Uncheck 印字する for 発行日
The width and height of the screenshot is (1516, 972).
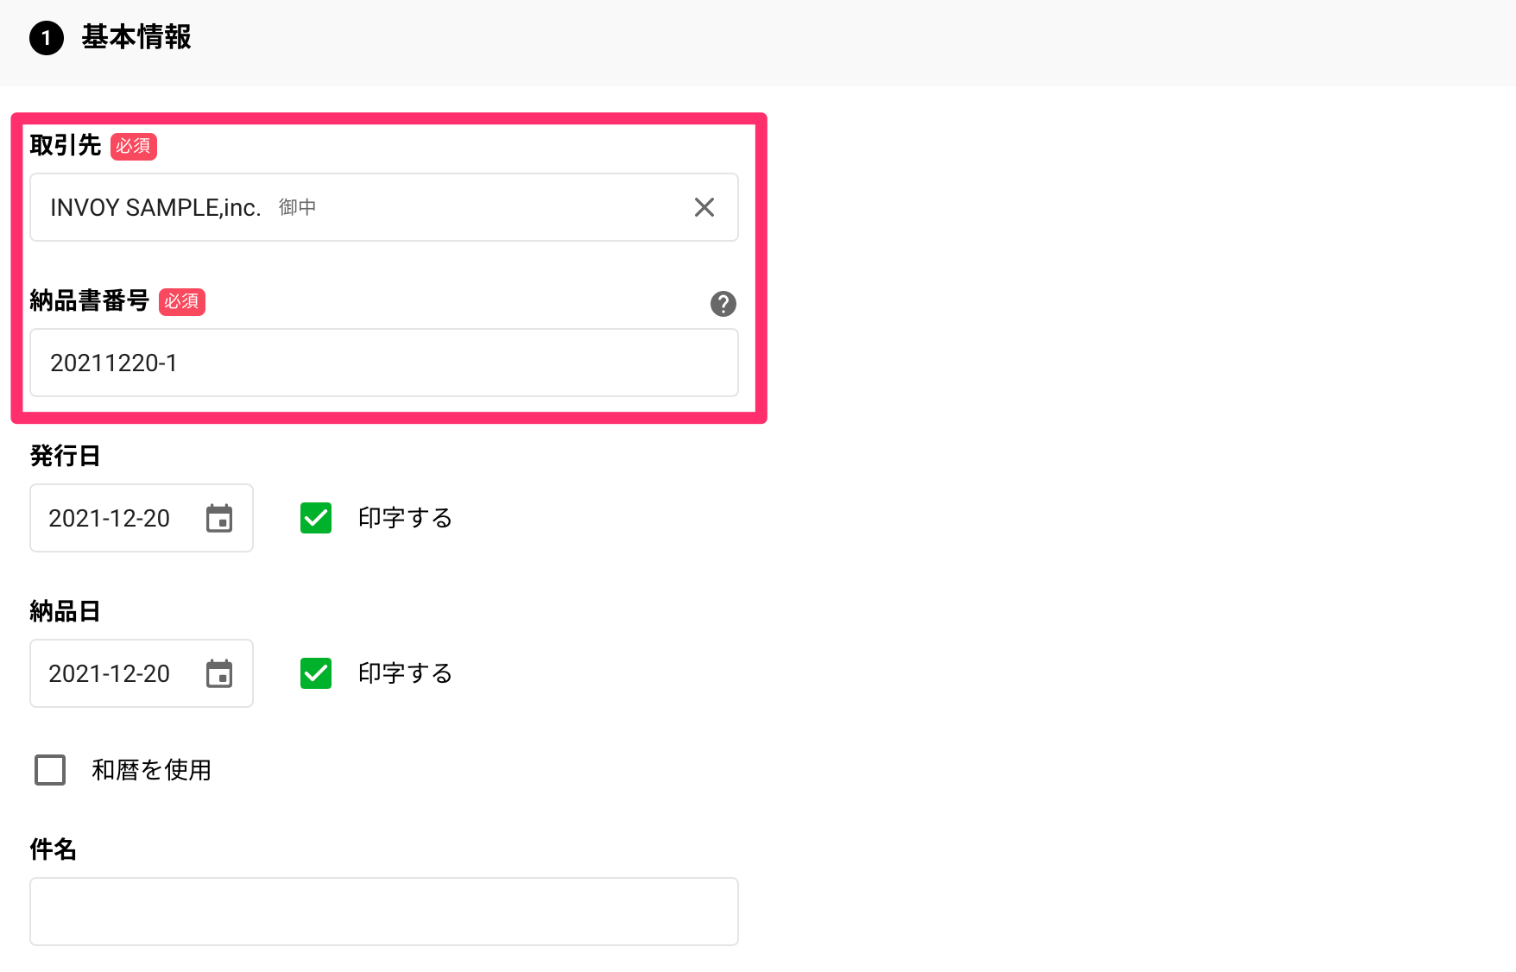click(x=316, y=518)
